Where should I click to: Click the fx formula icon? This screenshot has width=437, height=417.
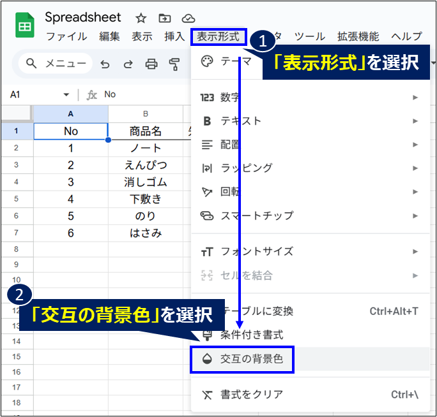(x=92, y=95)
